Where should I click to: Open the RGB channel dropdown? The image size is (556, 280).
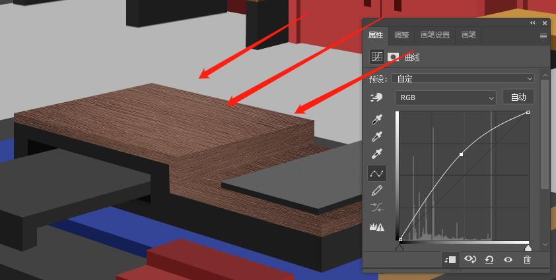(445, 98)
